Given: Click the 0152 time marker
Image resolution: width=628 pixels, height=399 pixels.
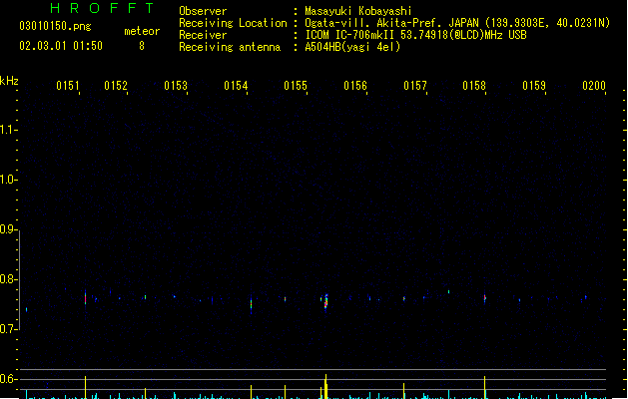Looking at the screenshot, I should tap(116, 86).
